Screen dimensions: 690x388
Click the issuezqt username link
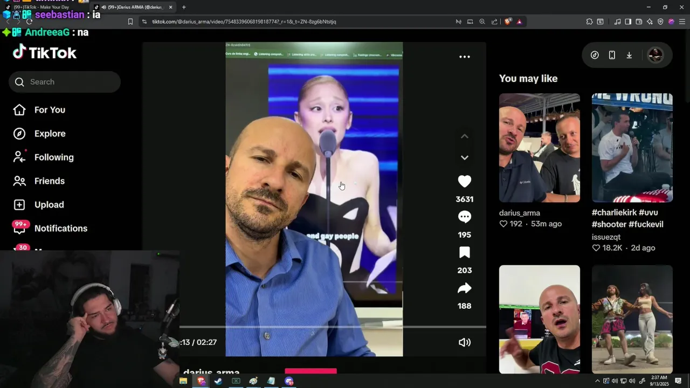click(x=606, y=237)
